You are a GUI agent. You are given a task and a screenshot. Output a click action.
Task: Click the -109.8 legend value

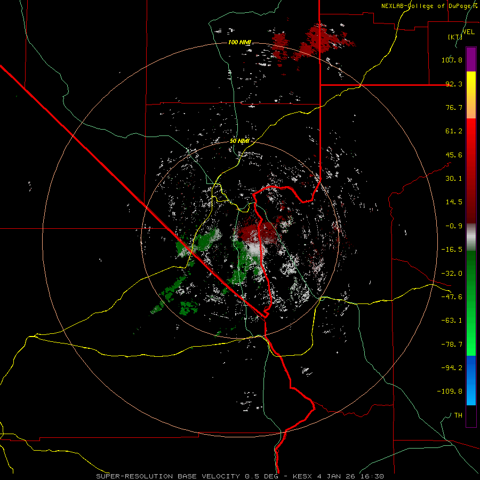click(450, 391)
